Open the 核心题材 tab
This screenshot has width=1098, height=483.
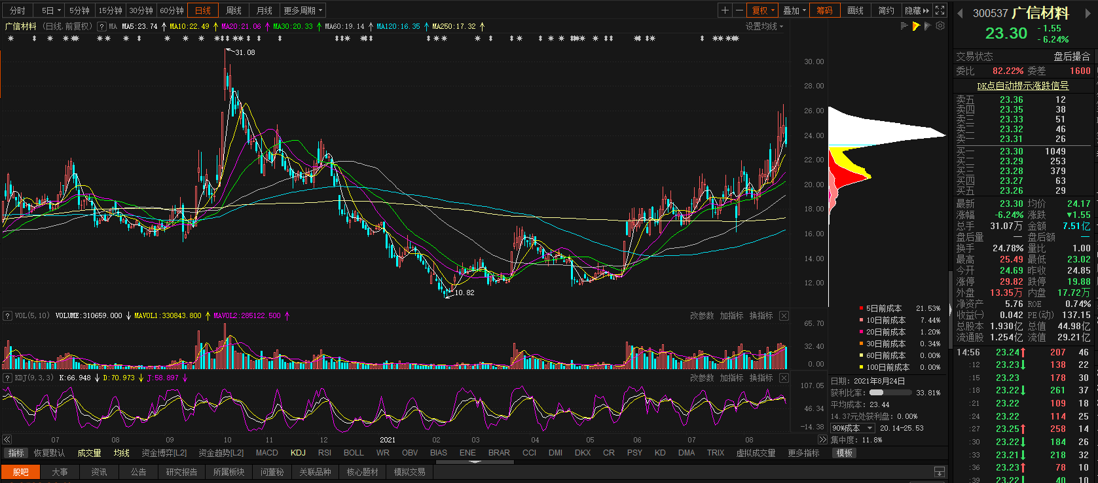pos(362,472)
